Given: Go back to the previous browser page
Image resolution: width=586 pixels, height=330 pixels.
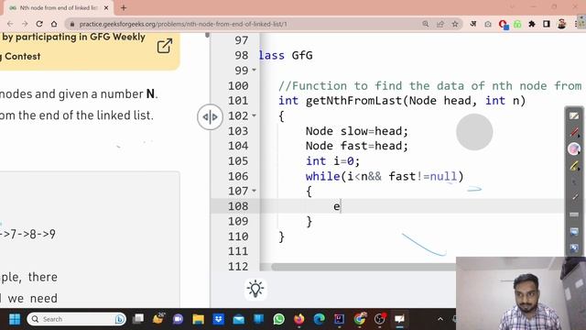Looking at the screenshot, I should coord(10,24).
